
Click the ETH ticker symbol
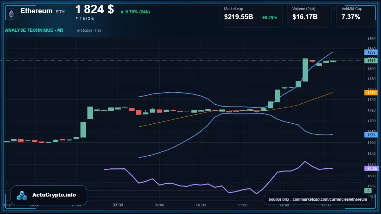tap(60, 12)
